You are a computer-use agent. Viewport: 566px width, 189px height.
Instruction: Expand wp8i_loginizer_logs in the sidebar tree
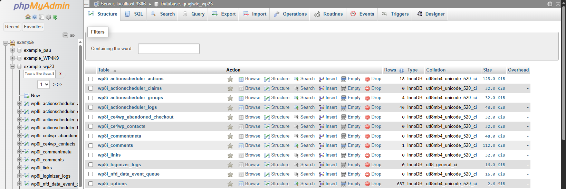(20, 176)
